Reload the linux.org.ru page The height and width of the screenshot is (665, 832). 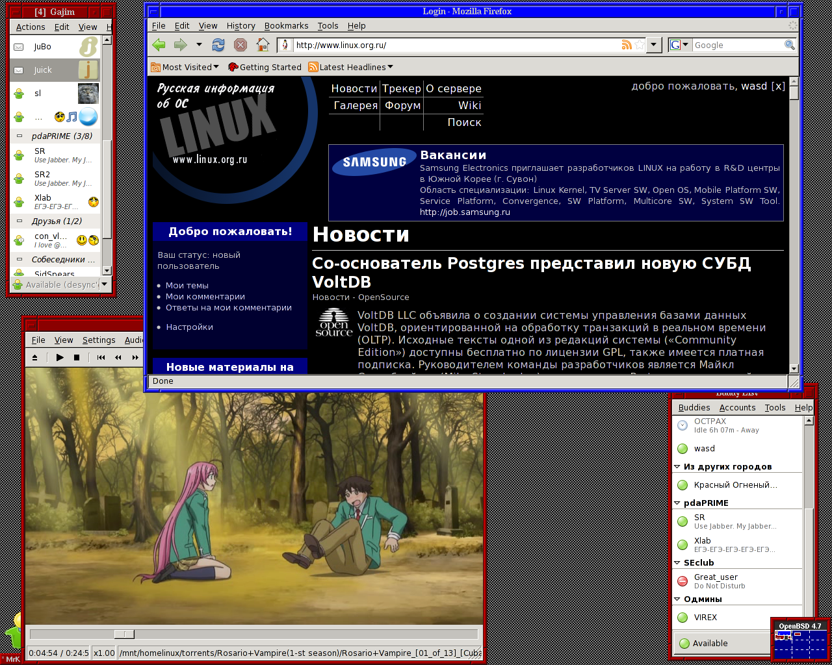[218, 45]
